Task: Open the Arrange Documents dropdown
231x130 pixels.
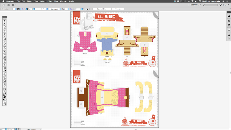Action: (14, 5)
